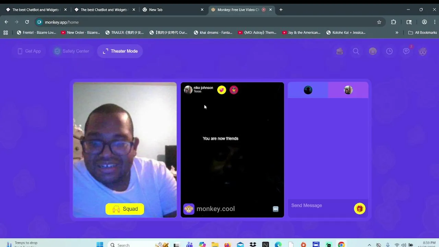Open the Safety Center
The image size is (439, 247).
coord(72,51)
